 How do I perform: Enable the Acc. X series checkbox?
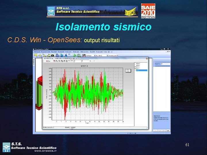(x=135, y=63)
